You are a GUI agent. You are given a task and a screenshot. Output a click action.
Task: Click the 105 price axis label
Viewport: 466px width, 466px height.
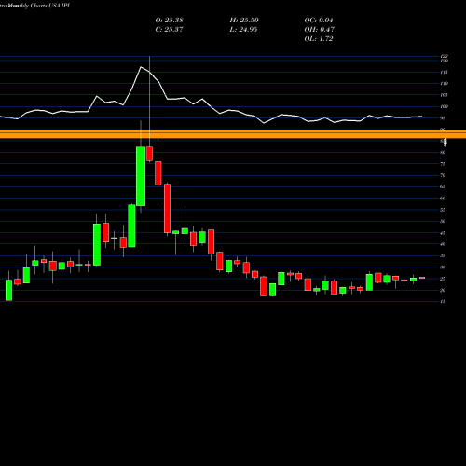[x=445, y=95]
